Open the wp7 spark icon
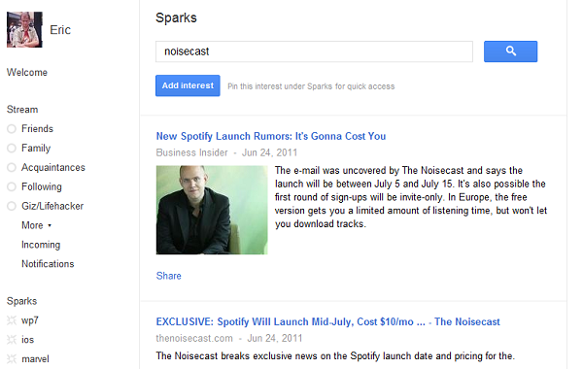Viewport: 583px width, 369px height. (x=12, y=320)
